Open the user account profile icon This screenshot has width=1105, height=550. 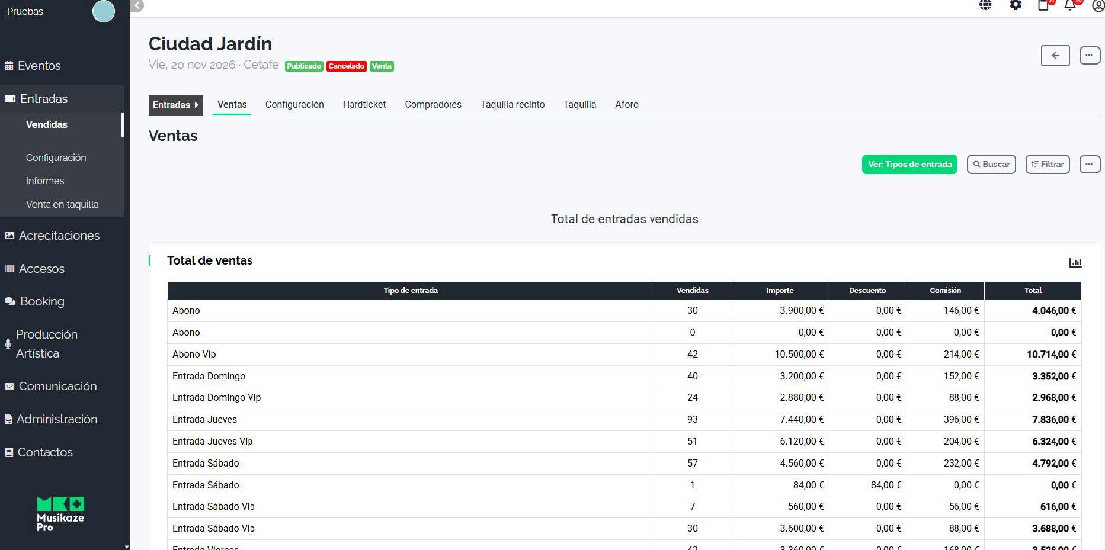click(x=1098, y=6)
